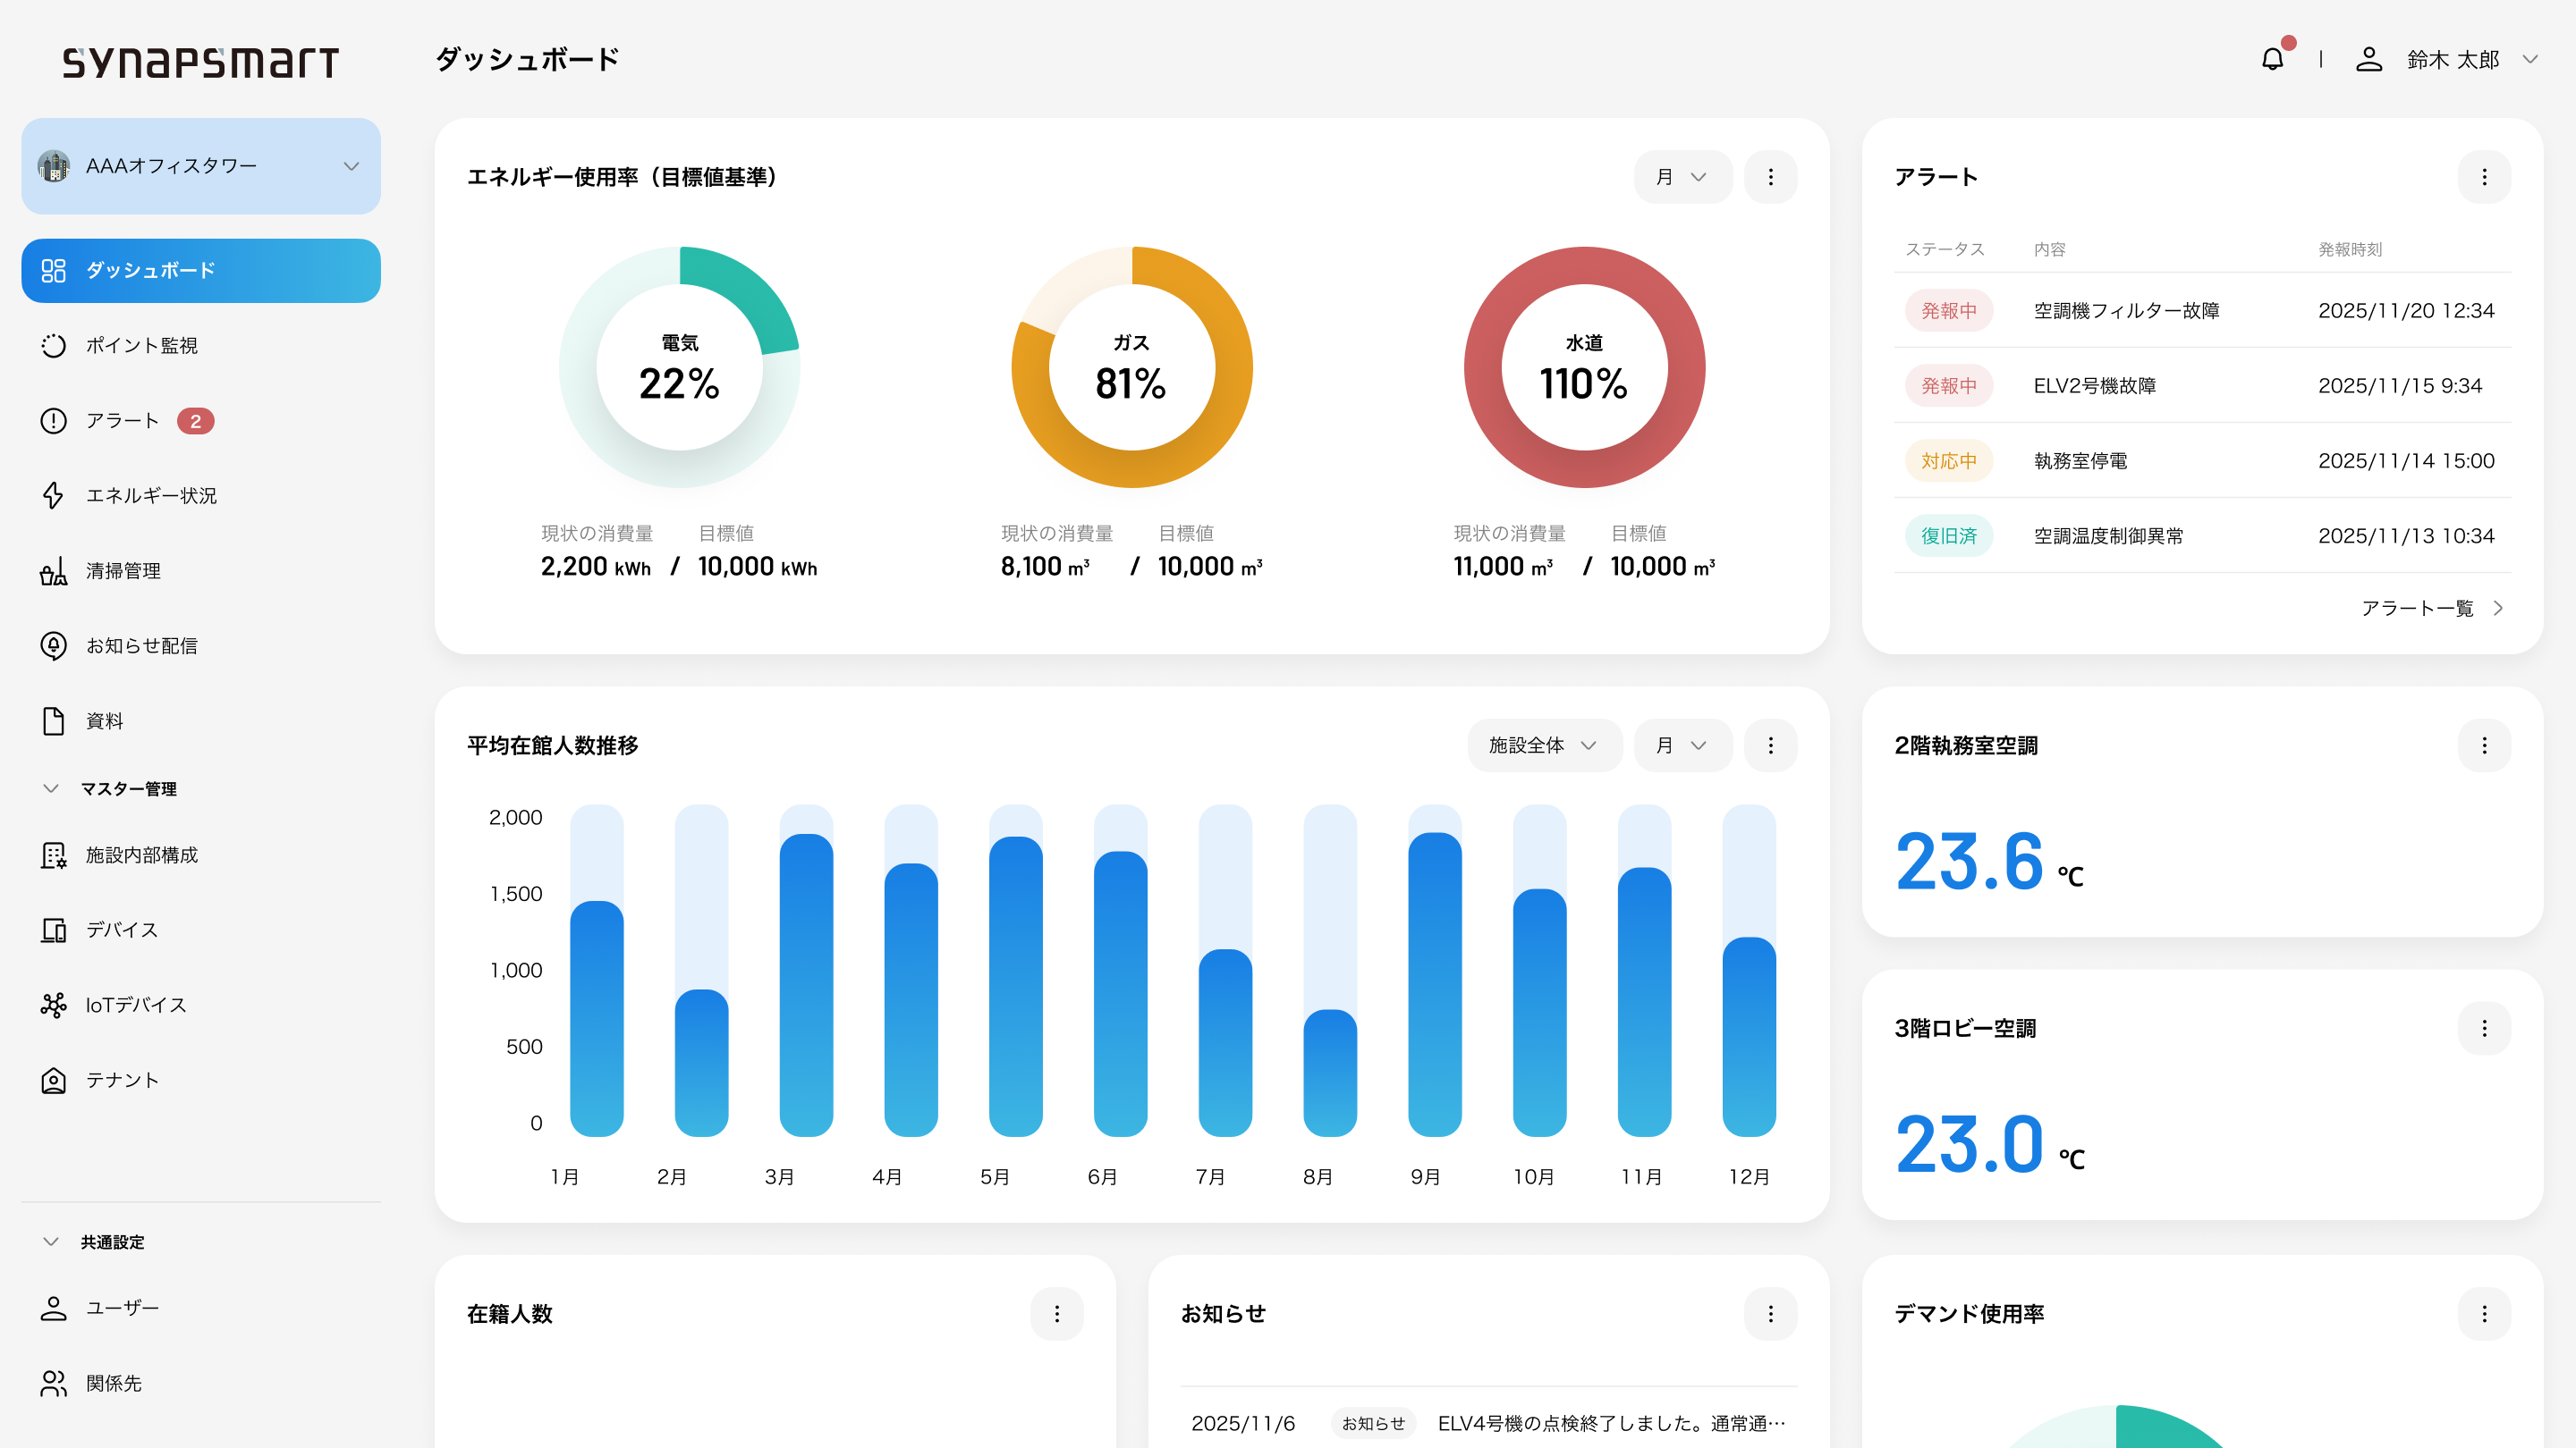The height and width of the screenshot is (1448, 2576).
Task: Click the ELV2号機故障 alert text
Action: [x=2094, y=386]
